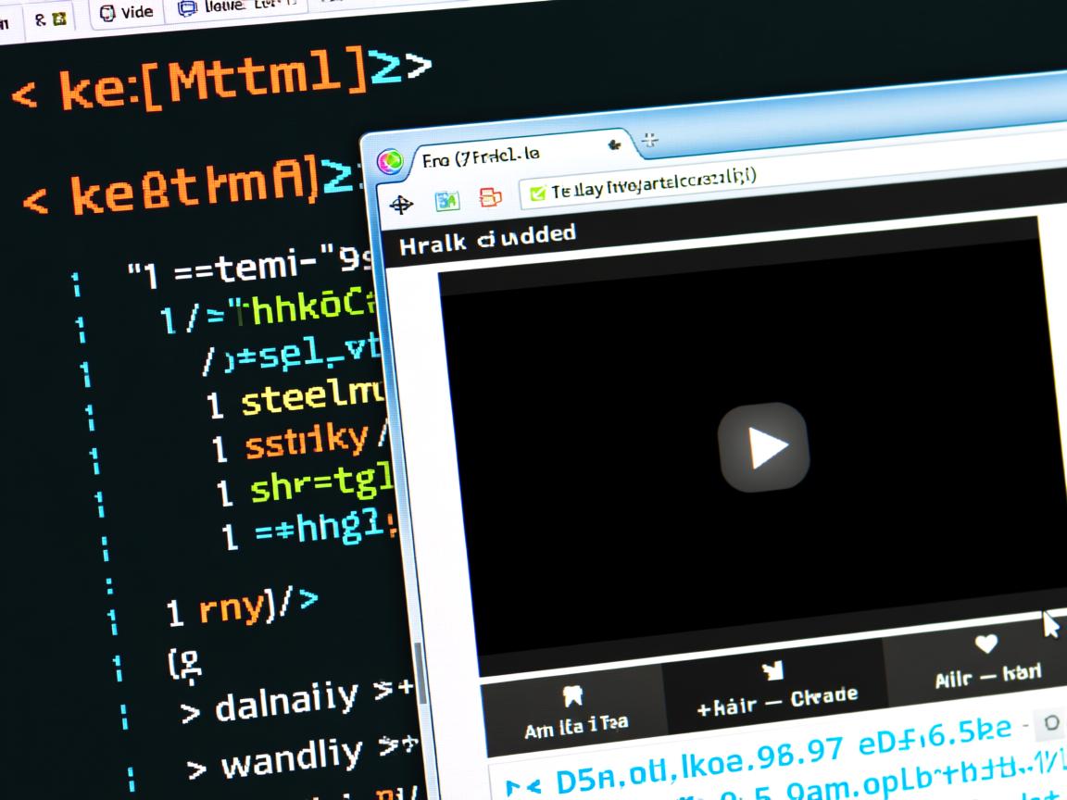Click the green icon inside address bar
Screen dimensions: 1067x800
536,193
